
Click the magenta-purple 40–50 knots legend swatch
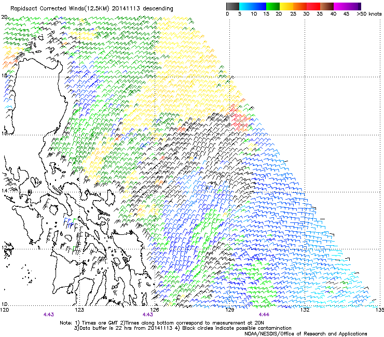pos(347,6)
